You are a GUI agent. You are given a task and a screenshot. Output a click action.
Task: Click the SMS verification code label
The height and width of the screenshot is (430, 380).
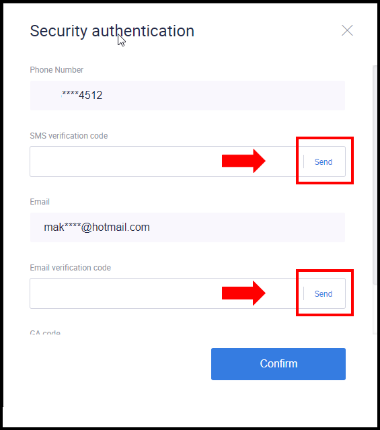click(x=69, y=136)
